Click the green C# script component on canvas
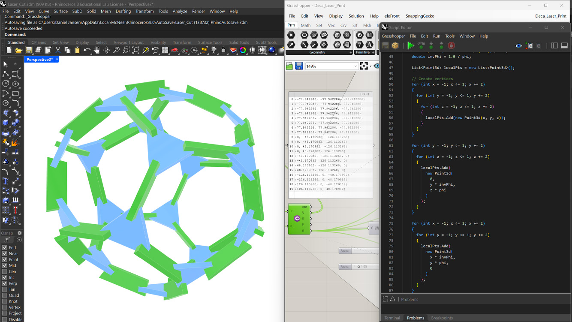 [x=299, y=219]
